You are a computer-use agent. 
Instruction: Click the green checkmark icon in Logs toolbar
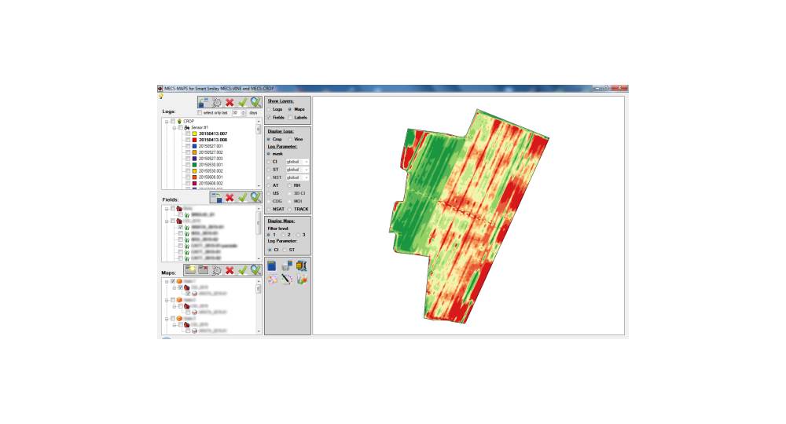pyautogui.click(x=243, y=102)
